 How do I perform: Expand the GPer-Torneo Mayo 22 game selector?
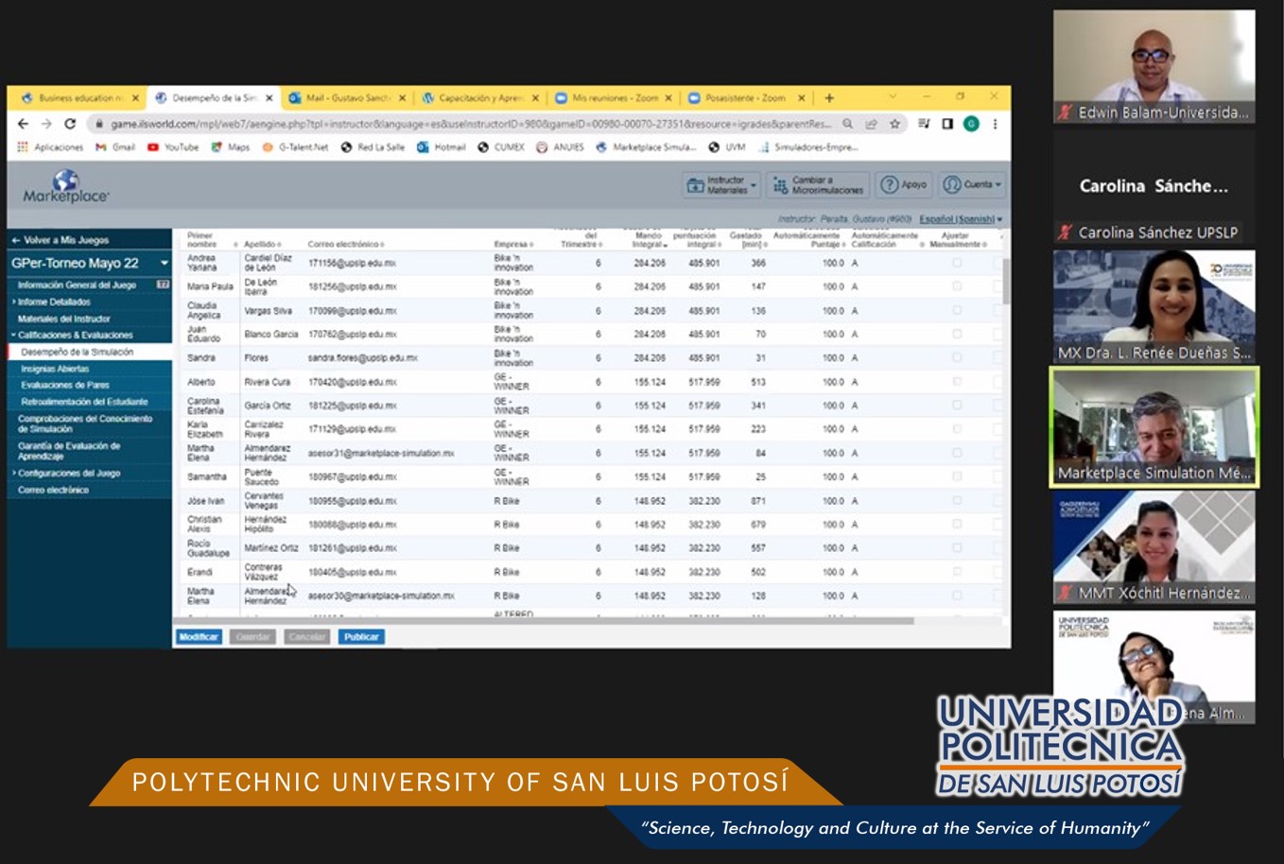click(89, 263)
